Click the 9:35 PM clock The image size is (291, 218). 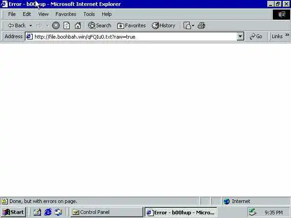pos(274,213)
